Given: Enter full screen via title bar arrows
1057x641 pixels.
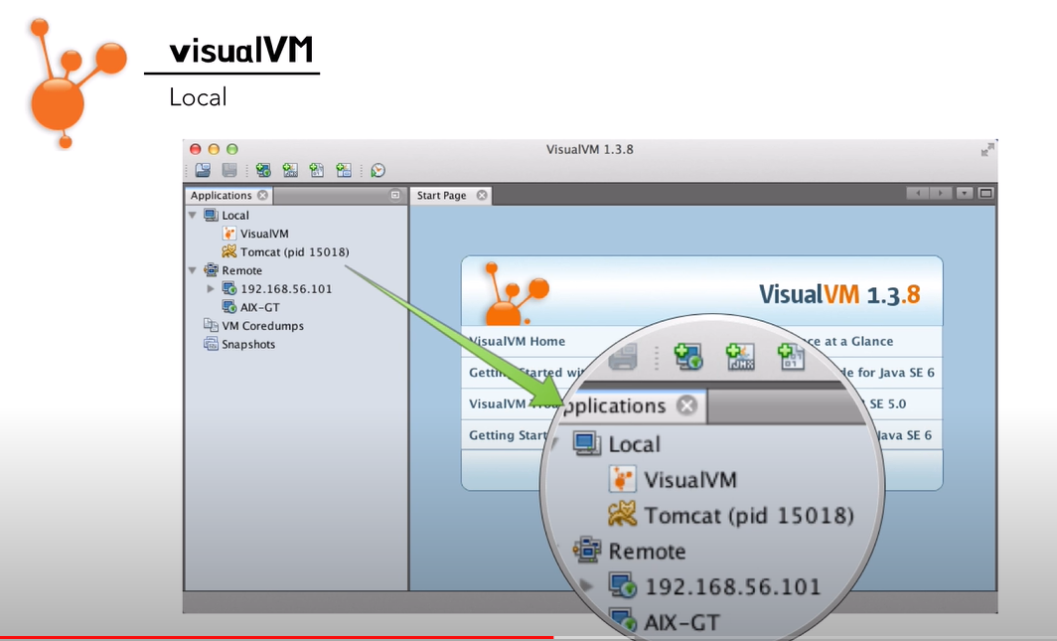Looking at the screenshot, I should pyautogui.click(x=987, y=150).
